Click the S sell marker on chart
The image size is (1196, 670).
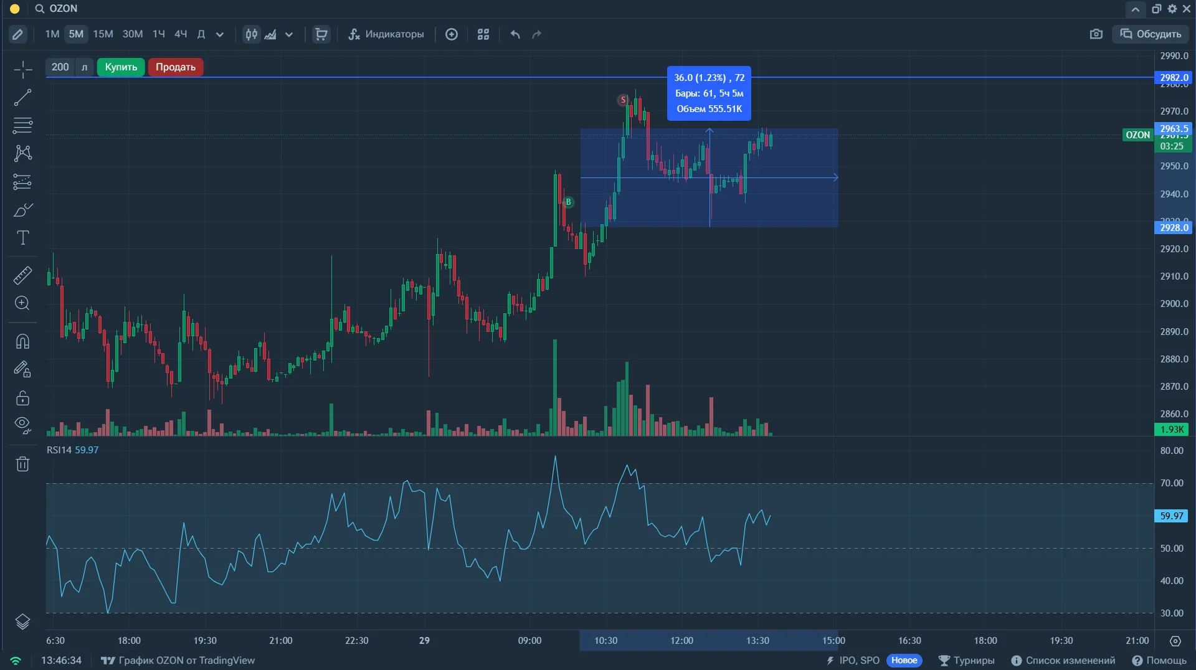click(623, 100)
